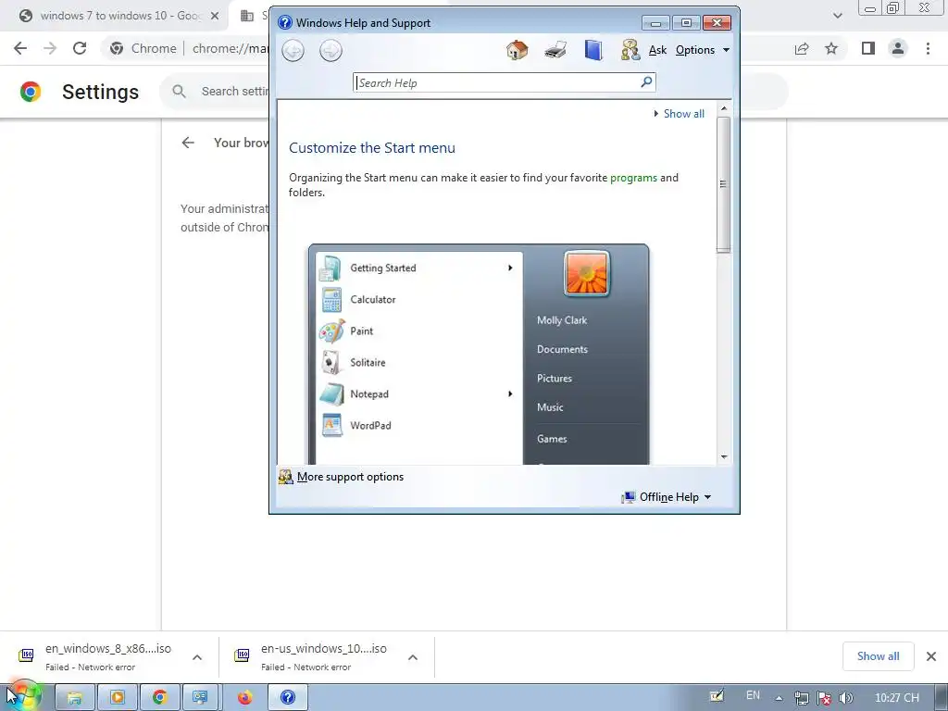The image size is (948, 711).
Task: Click the Windows Help title bar question icon
Action: pos(285,23)
